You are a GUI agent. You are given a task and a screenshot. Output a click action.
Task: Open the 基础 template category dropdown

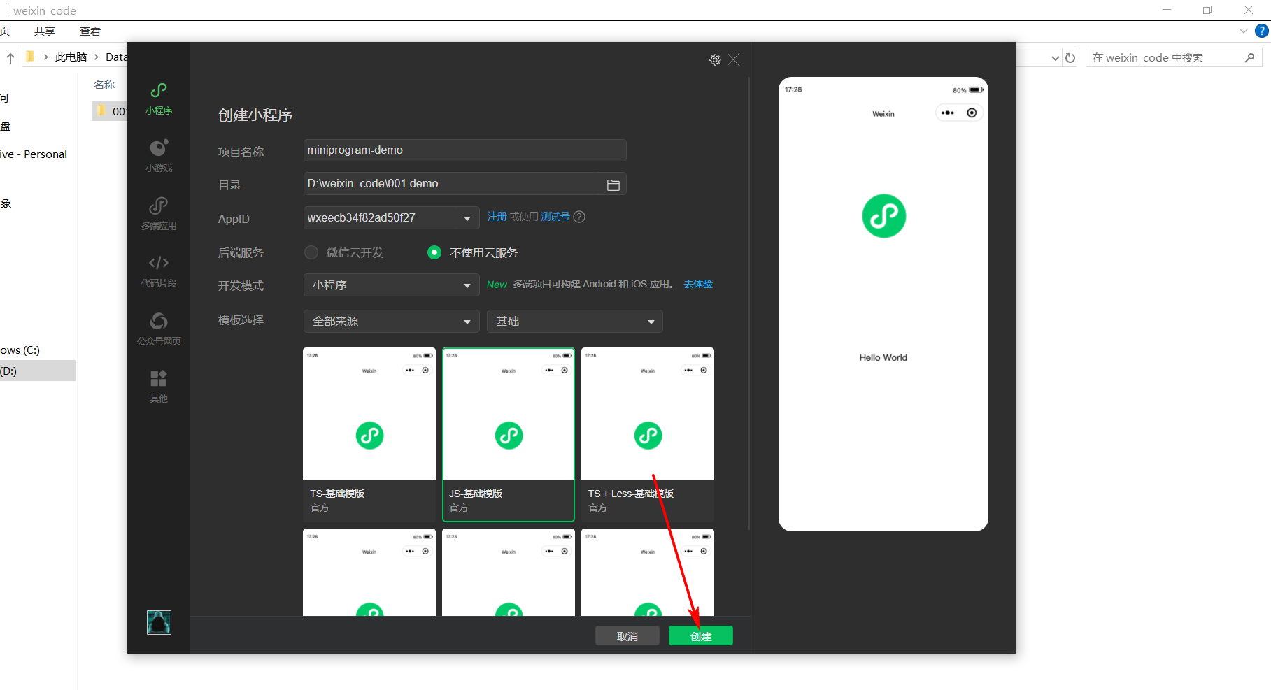(x=574, y=322)
